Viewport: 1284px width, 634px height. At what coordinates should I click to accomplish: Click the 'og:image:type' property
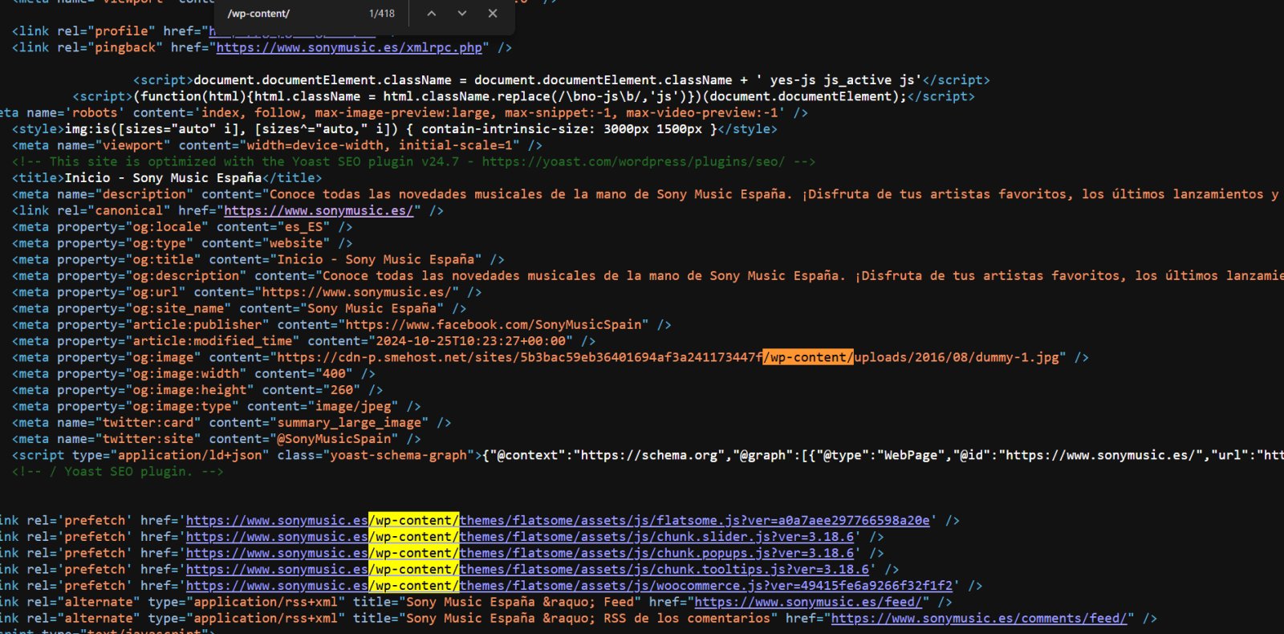click(182, 407)
